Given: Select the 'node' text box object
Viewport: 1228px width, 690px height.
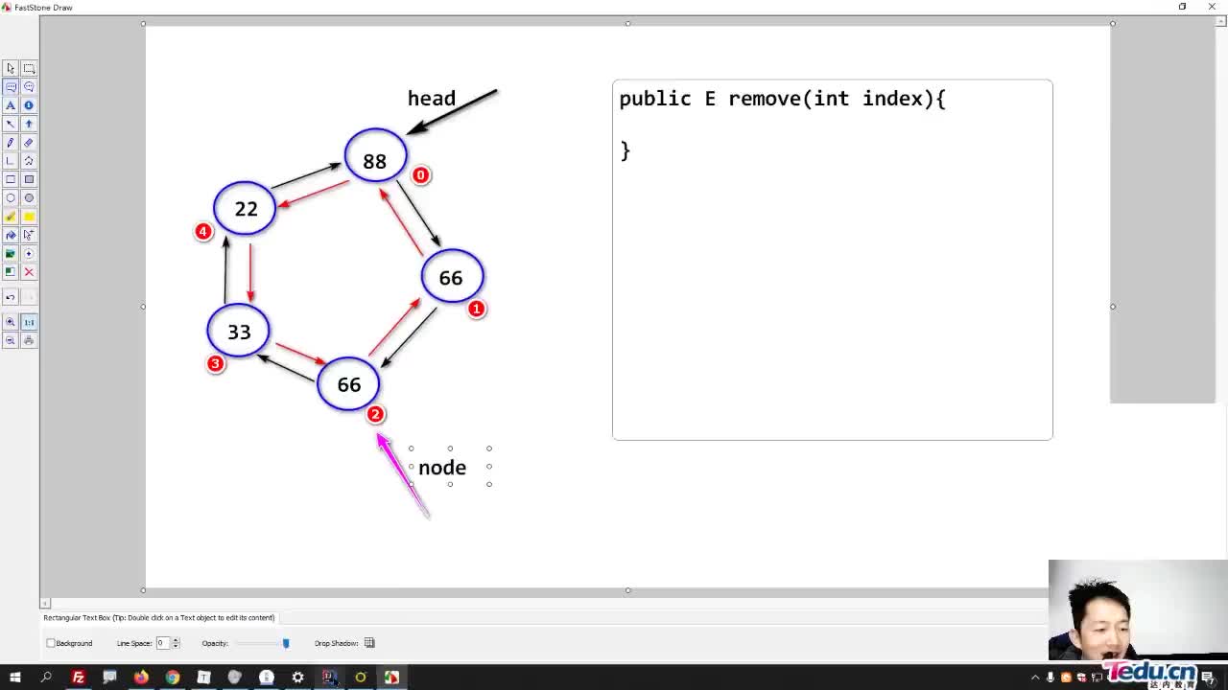Looking at the screenshot, I should [x=442, y=468].
